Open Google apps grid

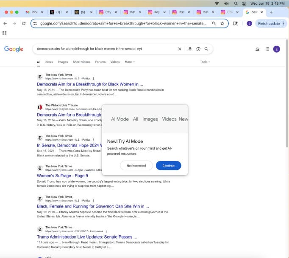(267, 49)
